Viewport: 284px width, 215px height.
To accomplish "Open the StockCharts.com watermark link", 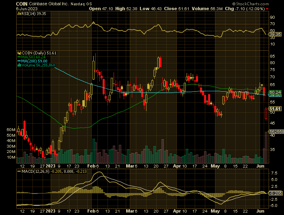I will coord(250,4).
